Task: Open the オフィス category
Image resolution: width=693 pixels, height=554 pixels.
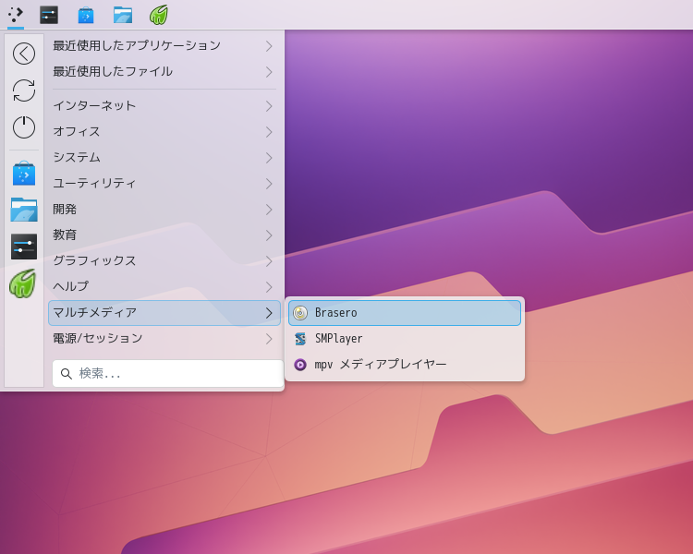Action: coord(164,132)
